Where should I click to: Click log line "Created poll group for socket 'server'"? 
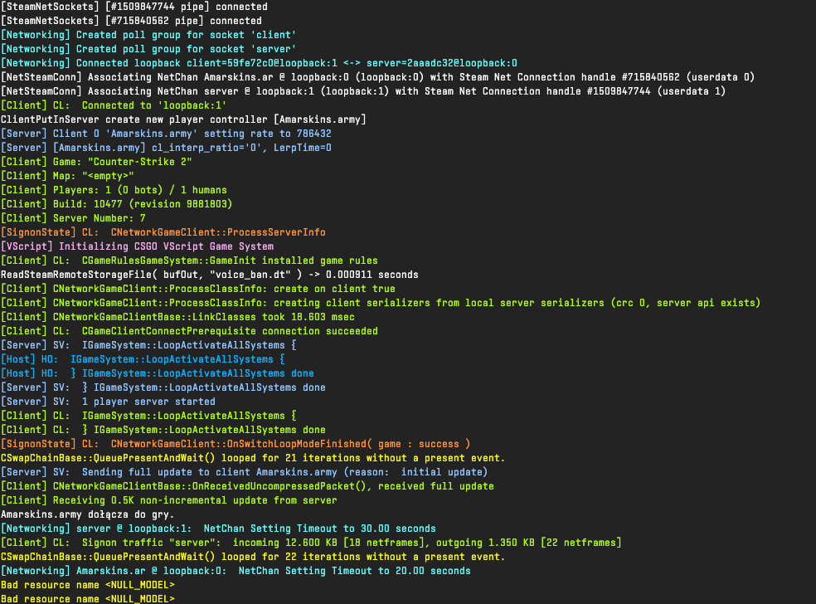pos(148,49)
